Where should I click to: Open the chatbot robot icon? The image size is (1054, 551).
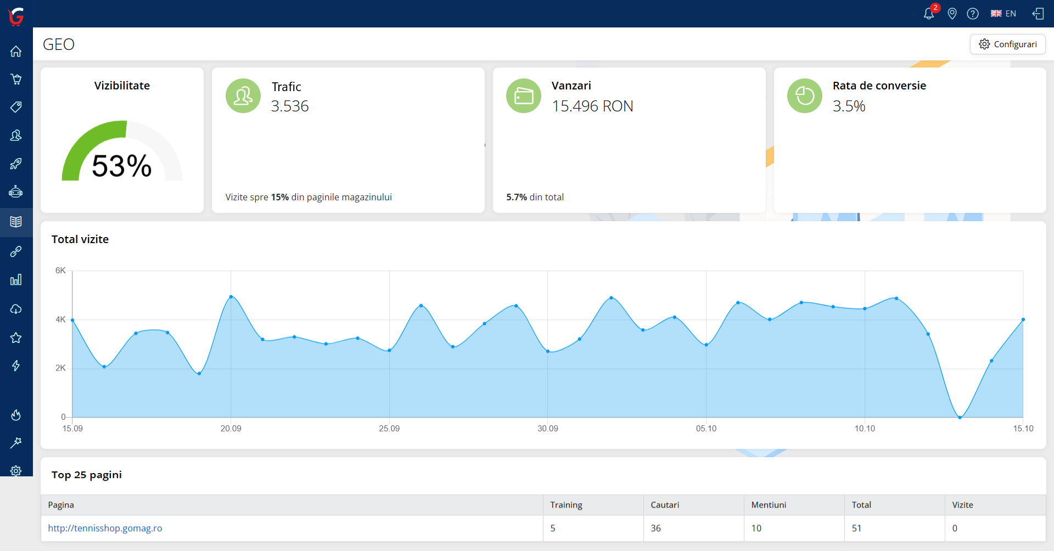(x=16, y=192)
